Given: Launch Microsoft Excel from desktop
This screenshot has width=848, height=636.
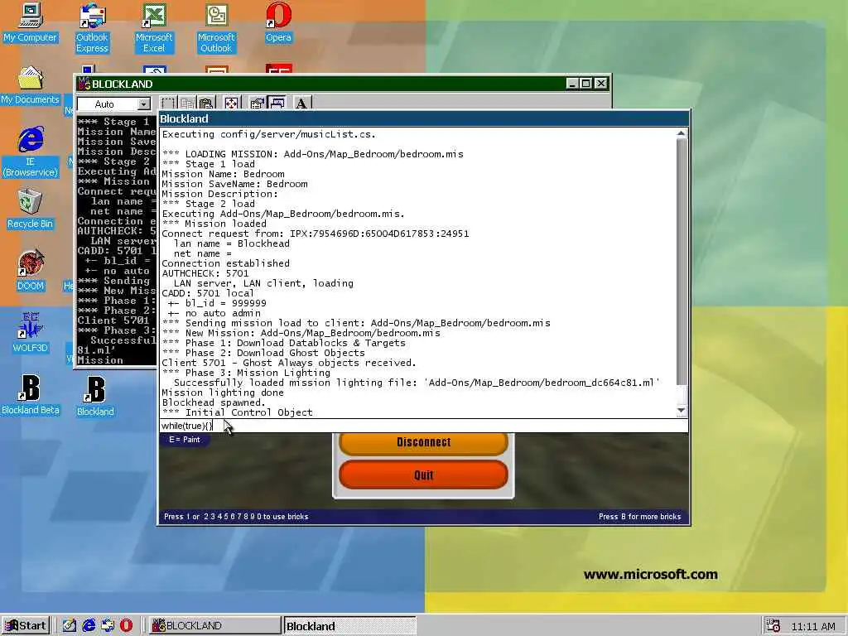Looking at the screenshot, I should [x=154, y=29].
